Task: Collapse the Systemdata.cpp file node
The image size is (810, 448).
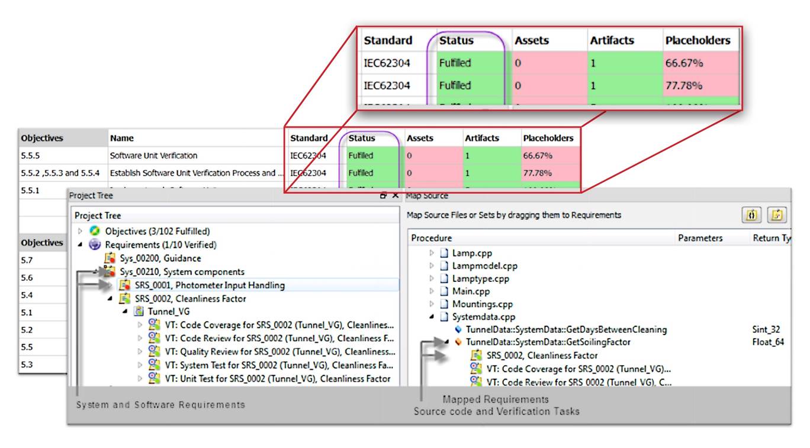Action: tap(432, 317)
